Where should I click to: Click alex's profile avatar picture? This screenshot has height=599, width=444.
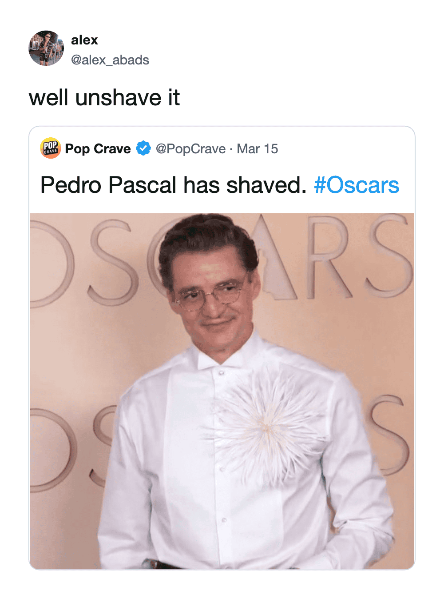point(46,48)
